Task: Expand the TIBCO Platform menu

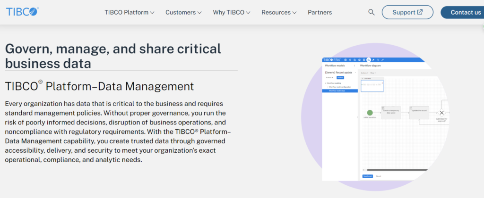Action: click(130, 12)
